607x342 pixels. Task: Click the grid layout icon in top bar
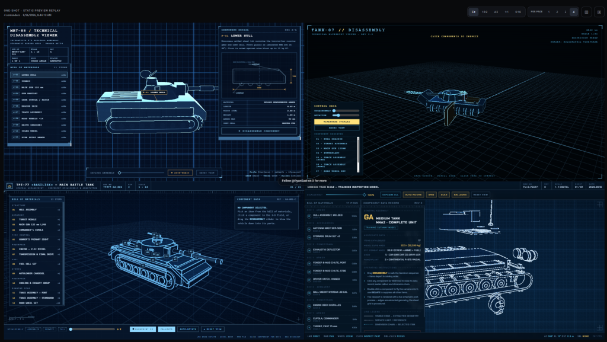click(x=586, y=12)
